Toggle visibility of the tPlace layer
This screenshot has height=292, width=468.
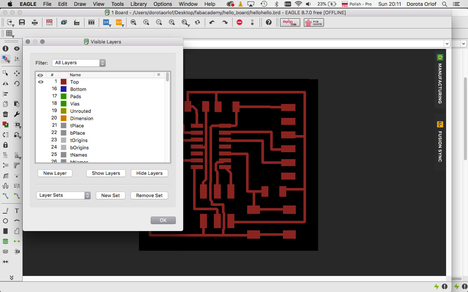[x=41, y=126]
